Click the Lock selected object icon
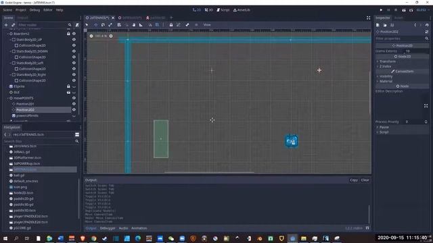The height and width of the screenshot is (243, 433). coord(171,25)
